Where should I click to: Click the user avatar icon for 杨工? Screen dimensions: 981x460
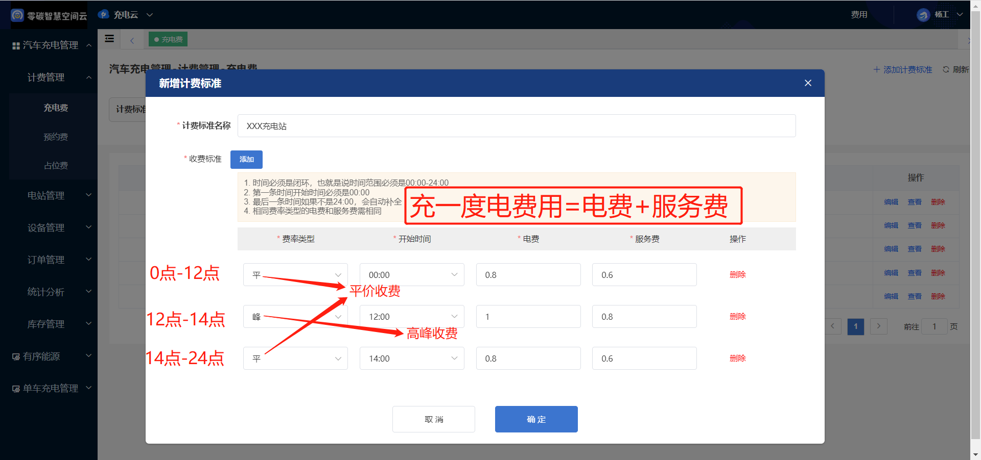[x=923, y=15]
